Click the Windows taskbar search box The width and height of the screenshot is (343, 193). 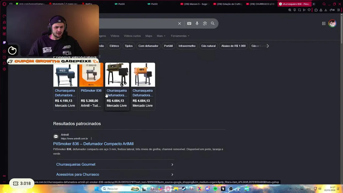(121, 189)
